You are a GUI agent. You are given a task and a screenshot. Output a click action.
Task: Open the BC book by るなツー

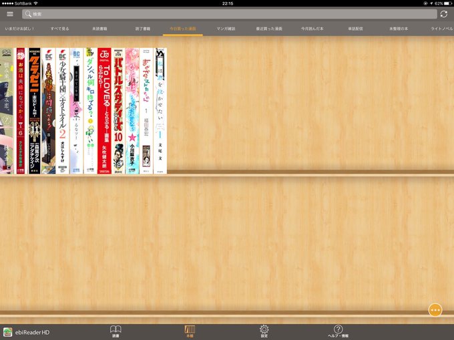click(x=76, y=111)
